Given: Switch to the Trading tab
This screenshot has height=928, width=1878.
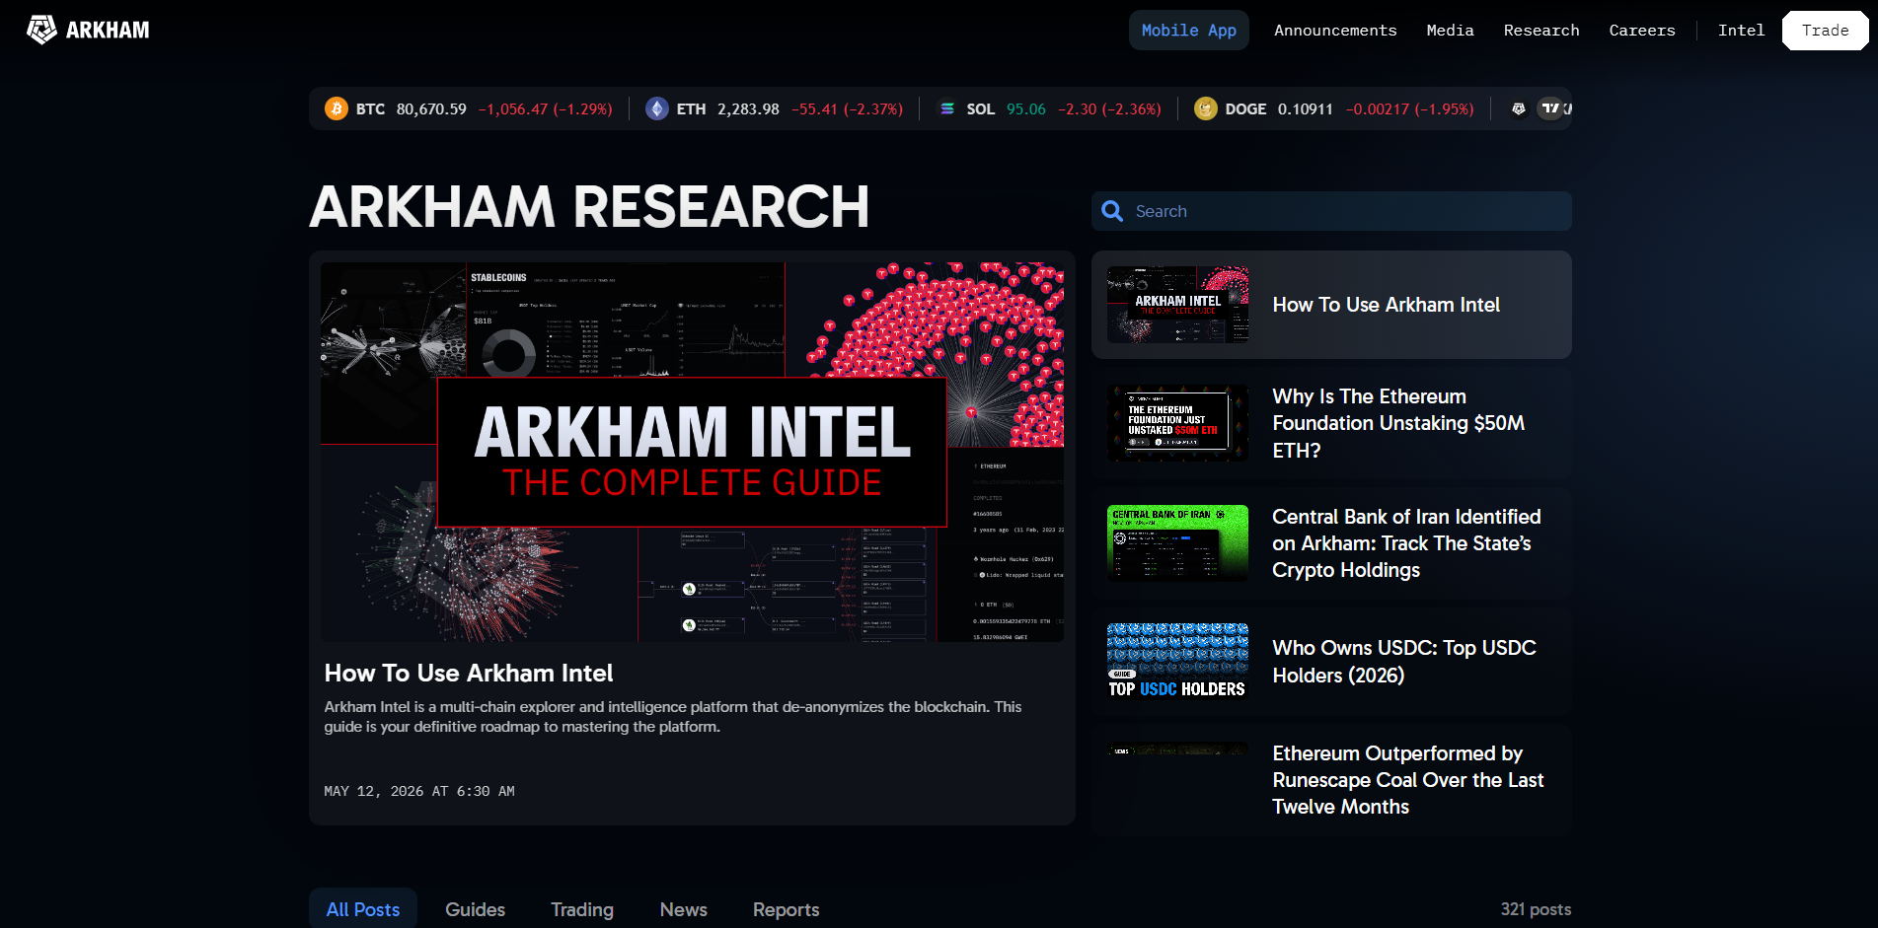Looking at the screenshot, I should (x=582, y=909).
